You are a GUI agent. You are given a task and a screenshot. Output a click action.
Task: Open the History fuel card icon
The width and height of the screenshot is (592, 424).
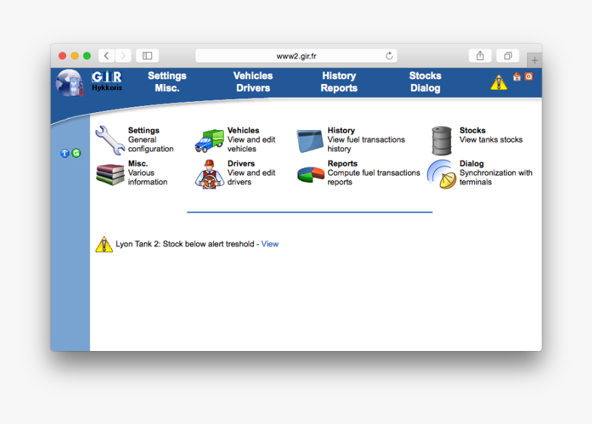[x=310, y=141]
